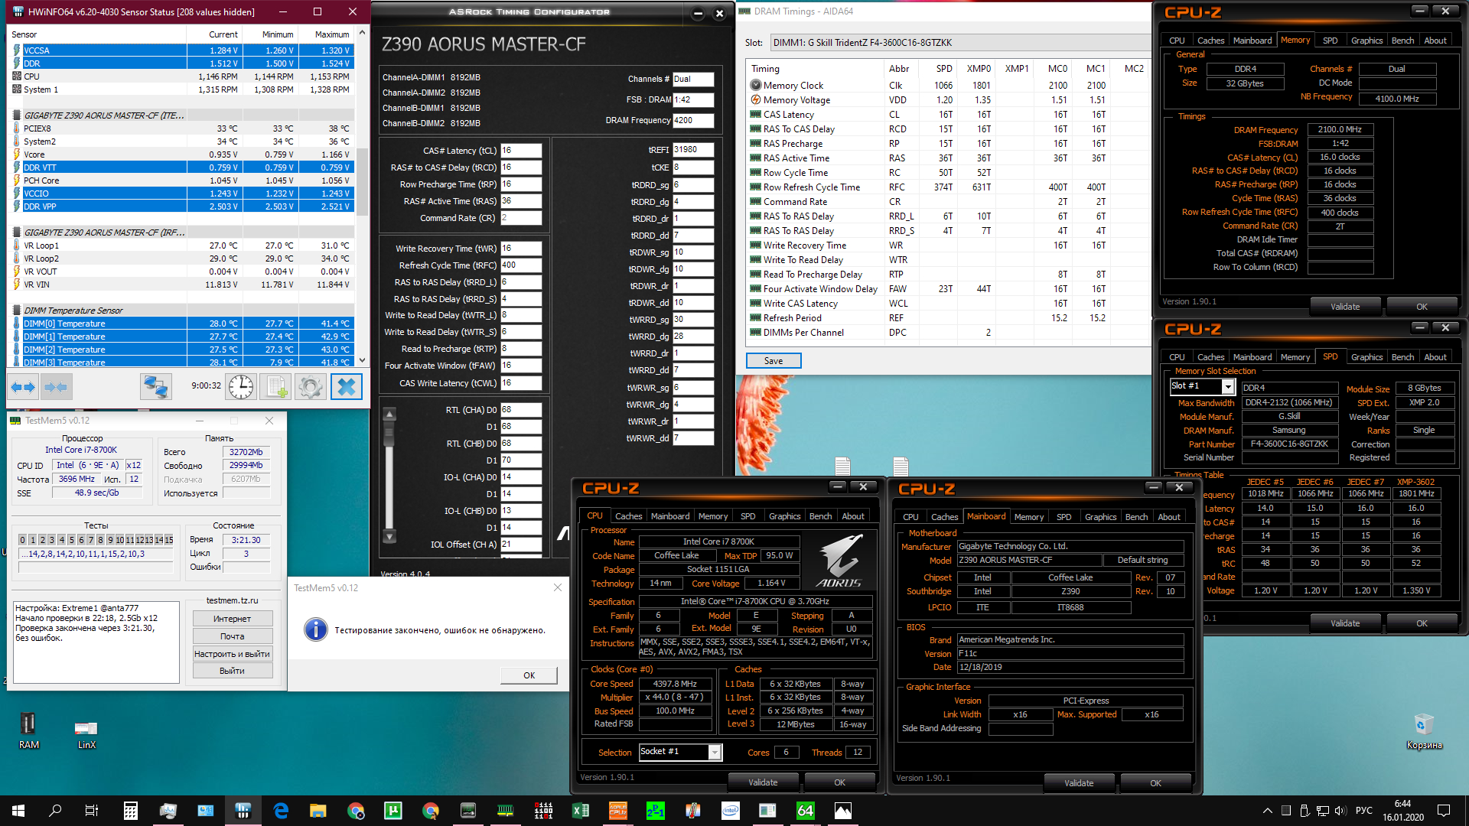This screenshot has width=1469, height=826.
Task: Open LinX desktop shortcut icon
Action: click(86, 728)
